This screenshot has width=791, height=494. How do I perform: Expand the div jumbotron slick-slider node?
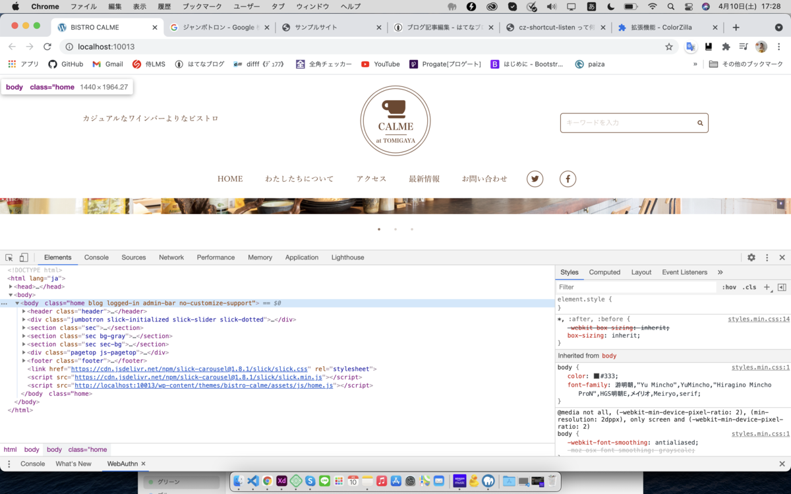[x=24, y=319]
